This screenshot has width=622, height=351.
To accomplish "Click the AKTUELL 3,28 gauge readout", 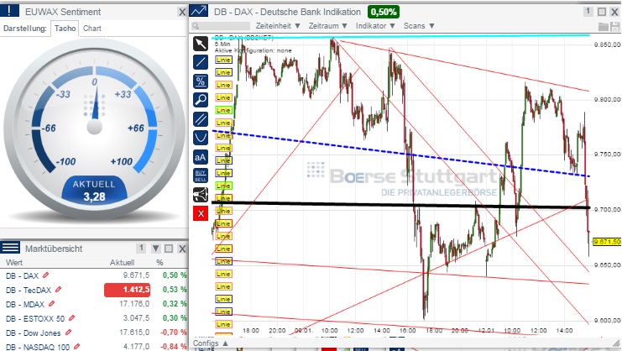I will [94, 191].
